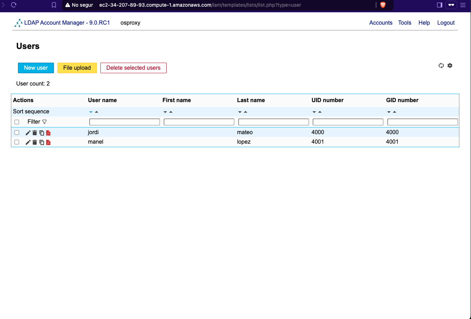This screenshot has width=471, height=319.
Task: Check the select-all checkbox beside Filter
Action: pos(17,122)
